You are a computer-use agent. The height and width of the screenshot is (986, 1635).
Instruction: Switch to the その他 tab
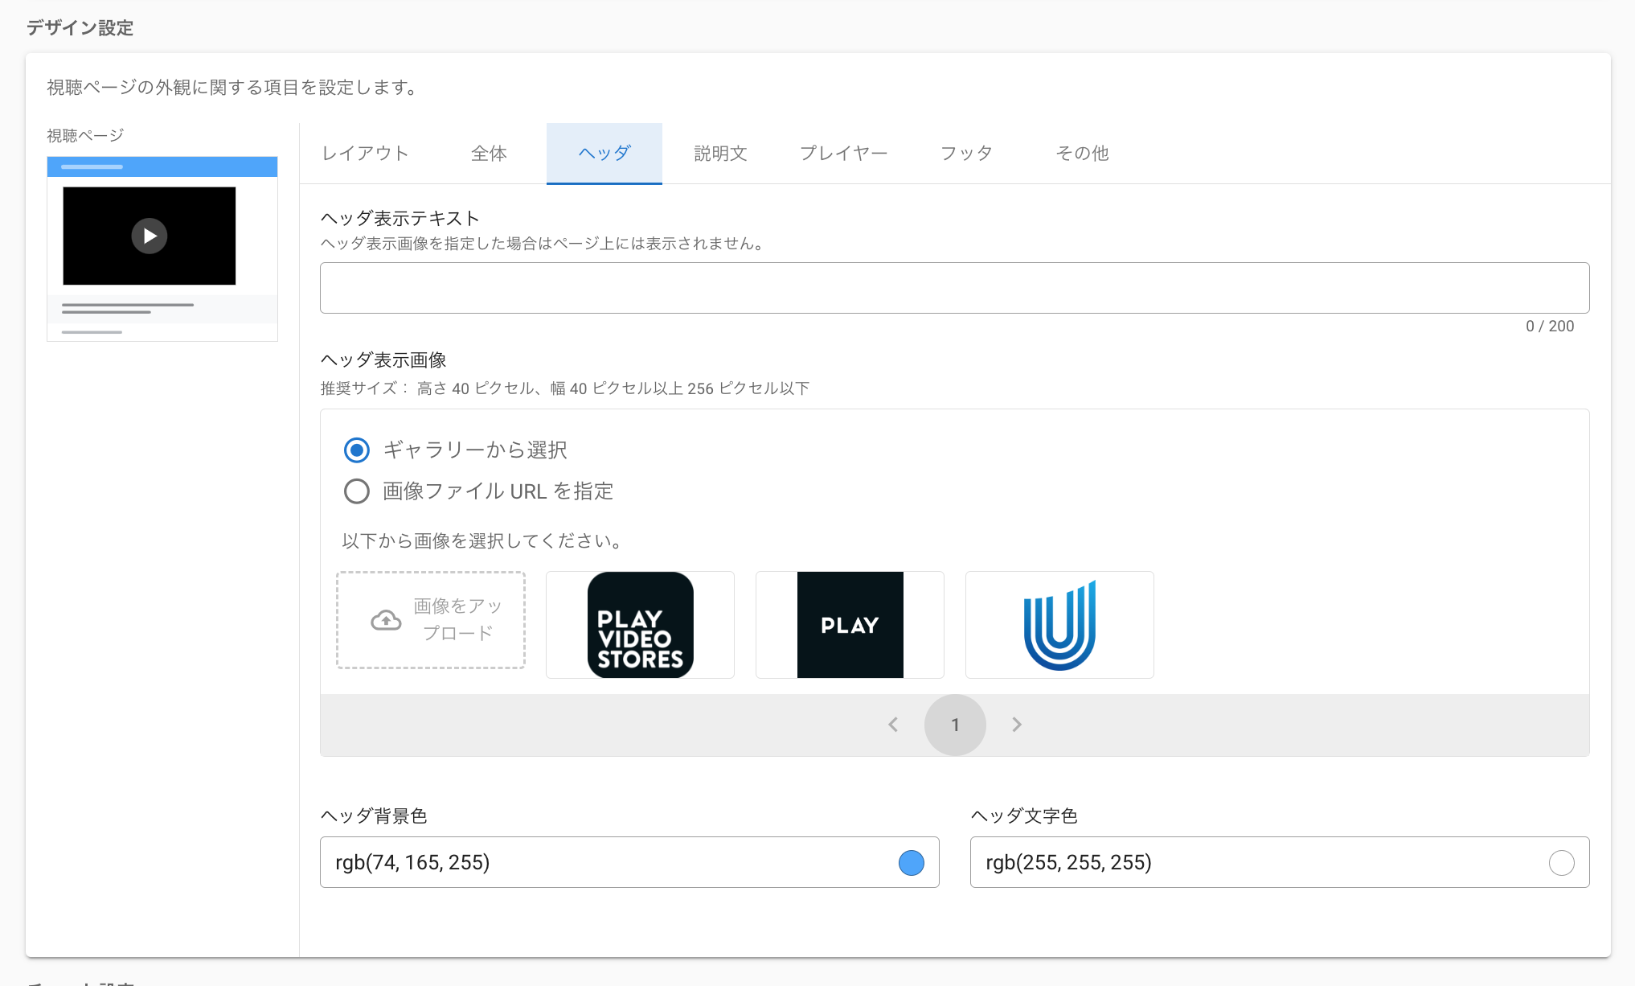[1082, 154]
